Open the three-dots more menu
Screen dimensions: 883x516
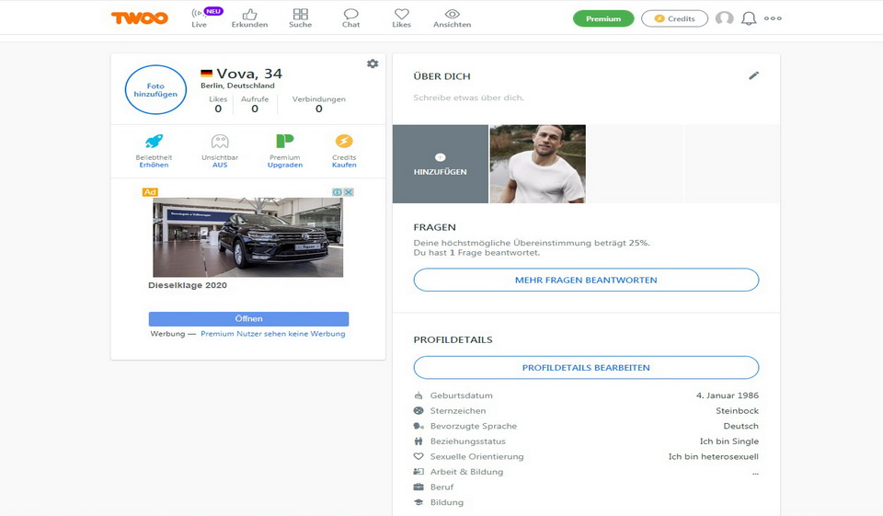pos(773,18)
